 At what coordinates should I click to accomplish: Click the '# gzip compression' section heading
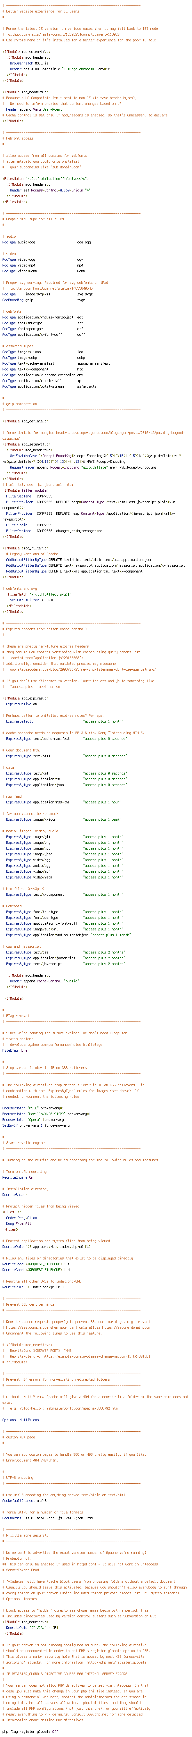pos(20,404)
